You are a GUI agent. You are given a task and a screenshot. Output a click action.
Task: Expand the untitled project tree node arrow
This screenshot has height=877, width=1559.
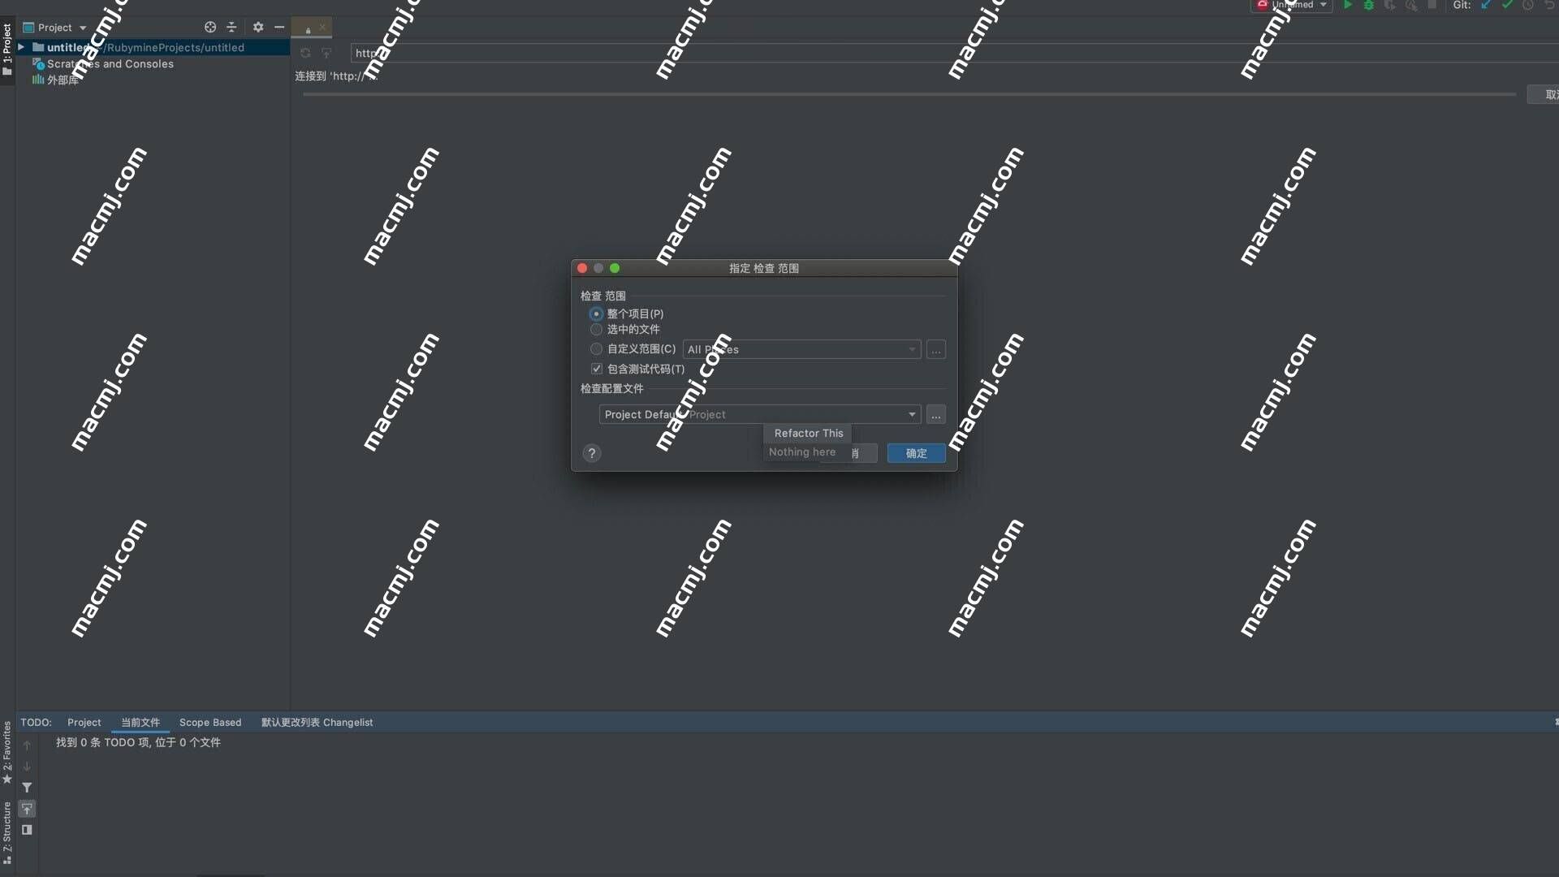click(21, 47)
